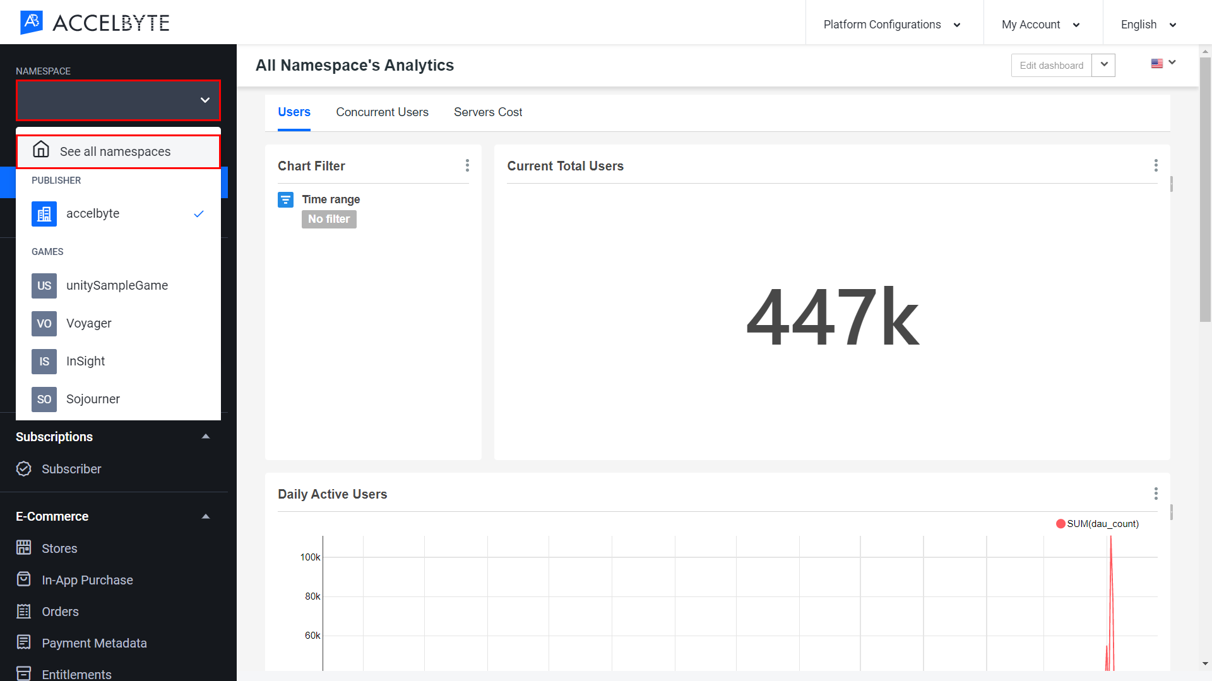1212x681 pixels.
Task: Click the page vertical scrollbar thumb
Action: click(x=1205, y=189)
